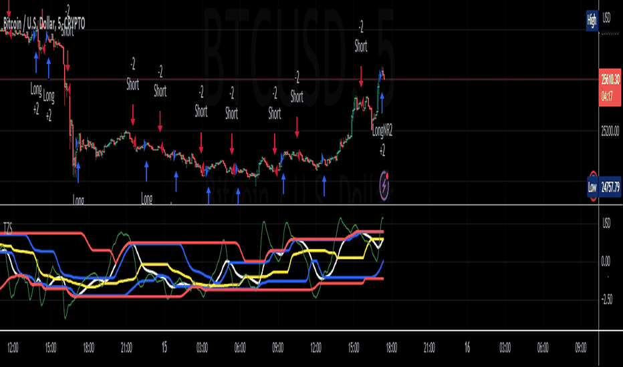Select the 24757.79 low price label
Screen dimensions: 623x367
pos(610,187)
